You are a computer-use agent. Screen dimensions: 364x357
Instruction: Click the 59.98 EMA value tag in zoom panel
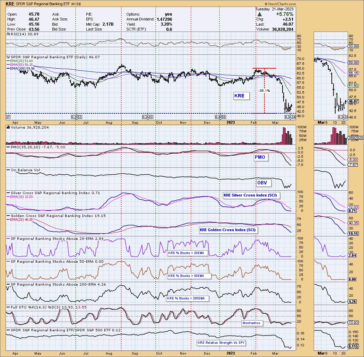click(x=353, y=63)
